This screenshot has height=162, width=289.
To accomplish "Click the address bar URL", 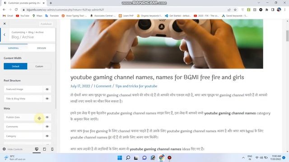I will coord(65,10).
